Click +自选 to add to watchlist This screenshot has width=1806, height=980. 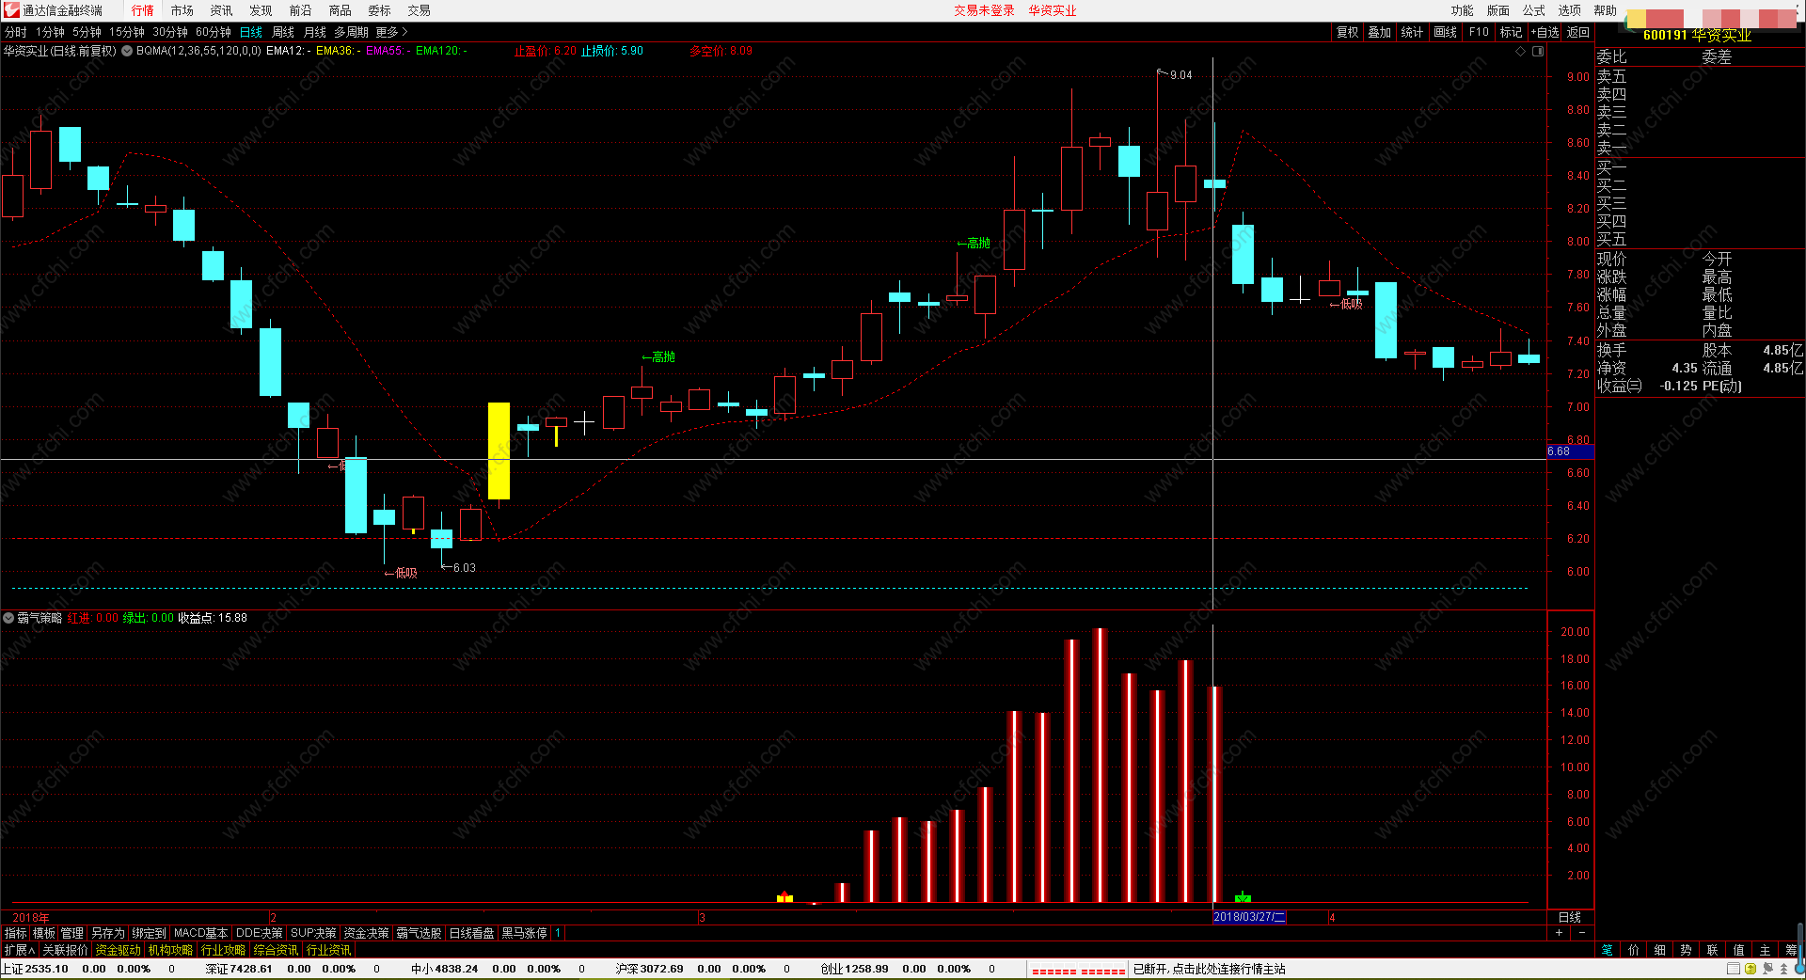click(1545, 32)
